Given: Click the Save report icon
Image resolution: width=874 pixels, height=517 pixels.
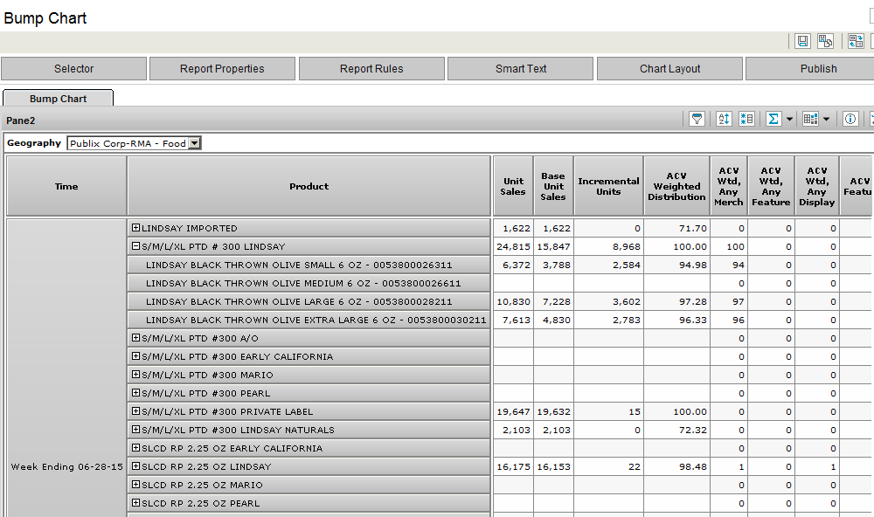Looking at the screenshot, I should 803,42.
